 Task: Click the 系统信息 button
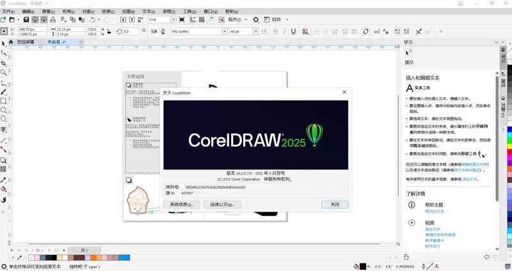182,205
